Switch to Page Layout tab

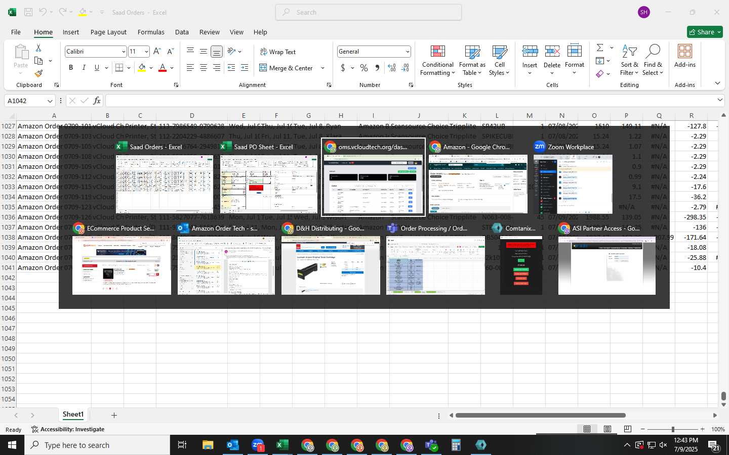pos(108,32)
